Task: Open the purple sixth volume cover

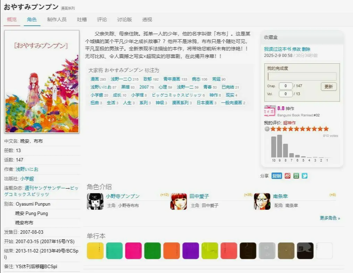Action: click(x=191, y=251)
